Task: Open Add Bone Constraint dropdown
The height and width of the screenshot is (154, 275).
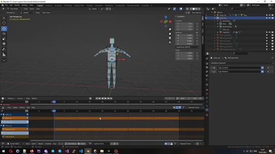Action: [x=242, y=63]
